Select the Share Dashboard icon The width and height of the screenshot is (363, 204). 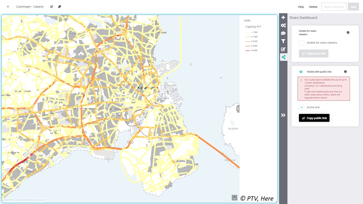[x=283, y=57]
